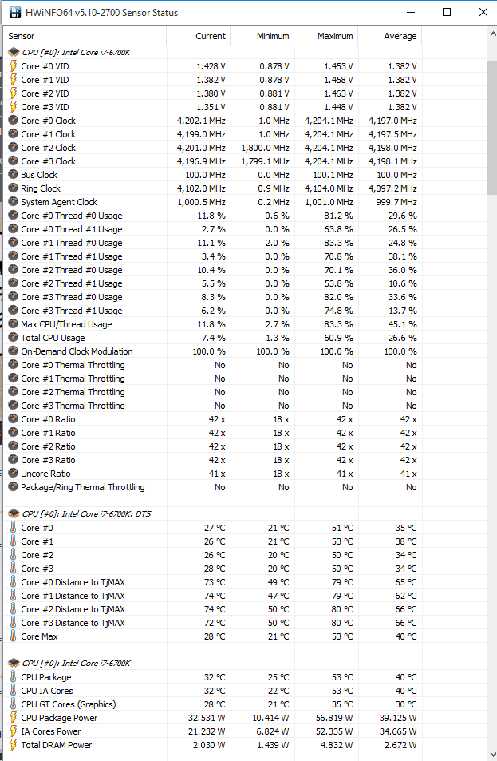Image resolution: width=497 pixels, height=761 pixels.
Task: Click the lightning icon beside Core #0 VID
Action: pos(13,66)
